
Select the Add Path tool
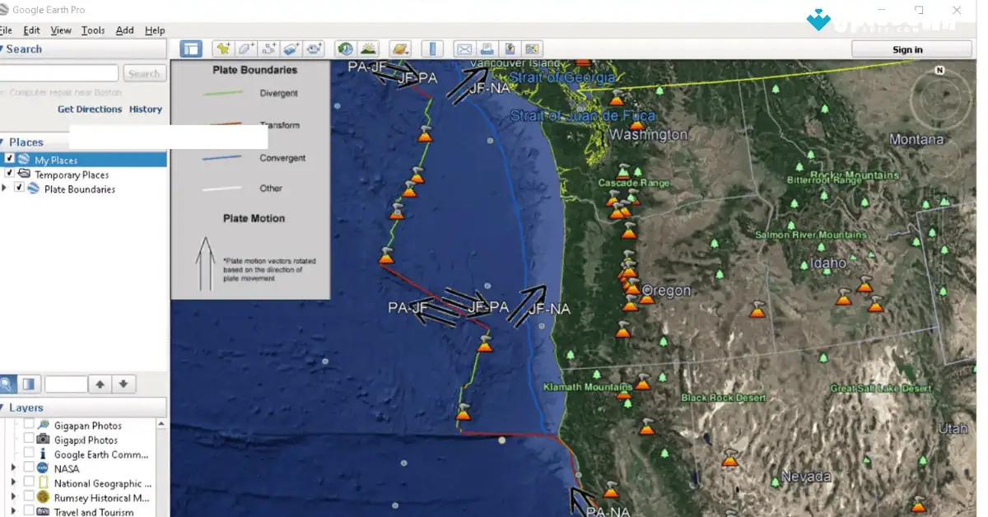pyautogui.click(x=268, y=49)
